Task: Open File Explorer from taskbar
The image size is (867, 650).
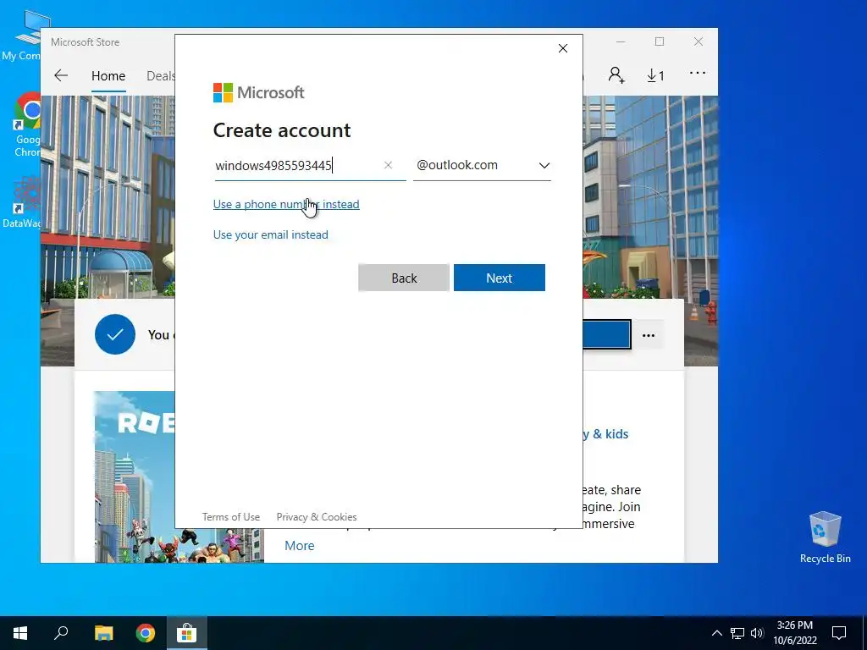Action: tap(103, 633)
